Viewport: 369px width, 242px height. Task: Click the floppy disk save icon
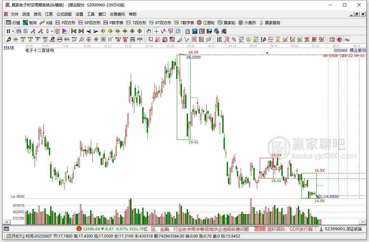pyautogui.click(x=209, y=31)
